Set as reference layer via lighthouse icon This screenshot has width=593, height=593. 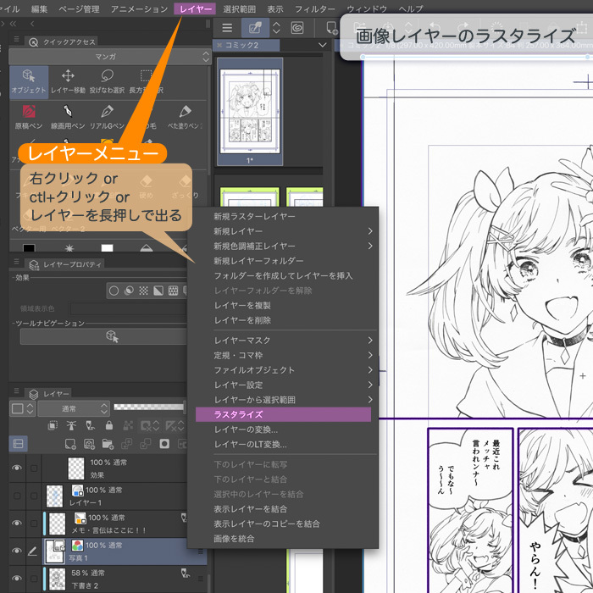click(71, 425)
